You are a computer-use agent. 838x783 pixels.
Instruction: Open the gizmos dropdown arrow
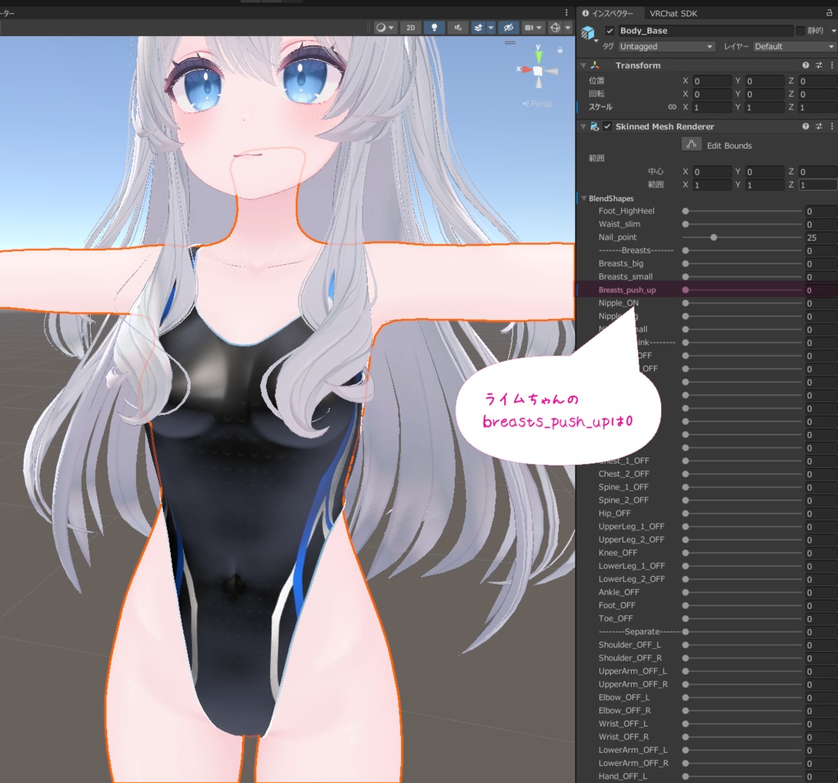(568, 27)
